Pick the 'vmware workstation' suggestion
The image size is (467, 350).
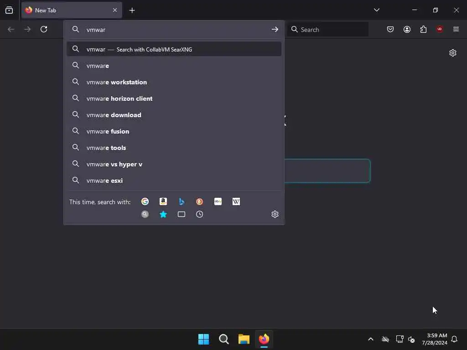coord(174,82)
